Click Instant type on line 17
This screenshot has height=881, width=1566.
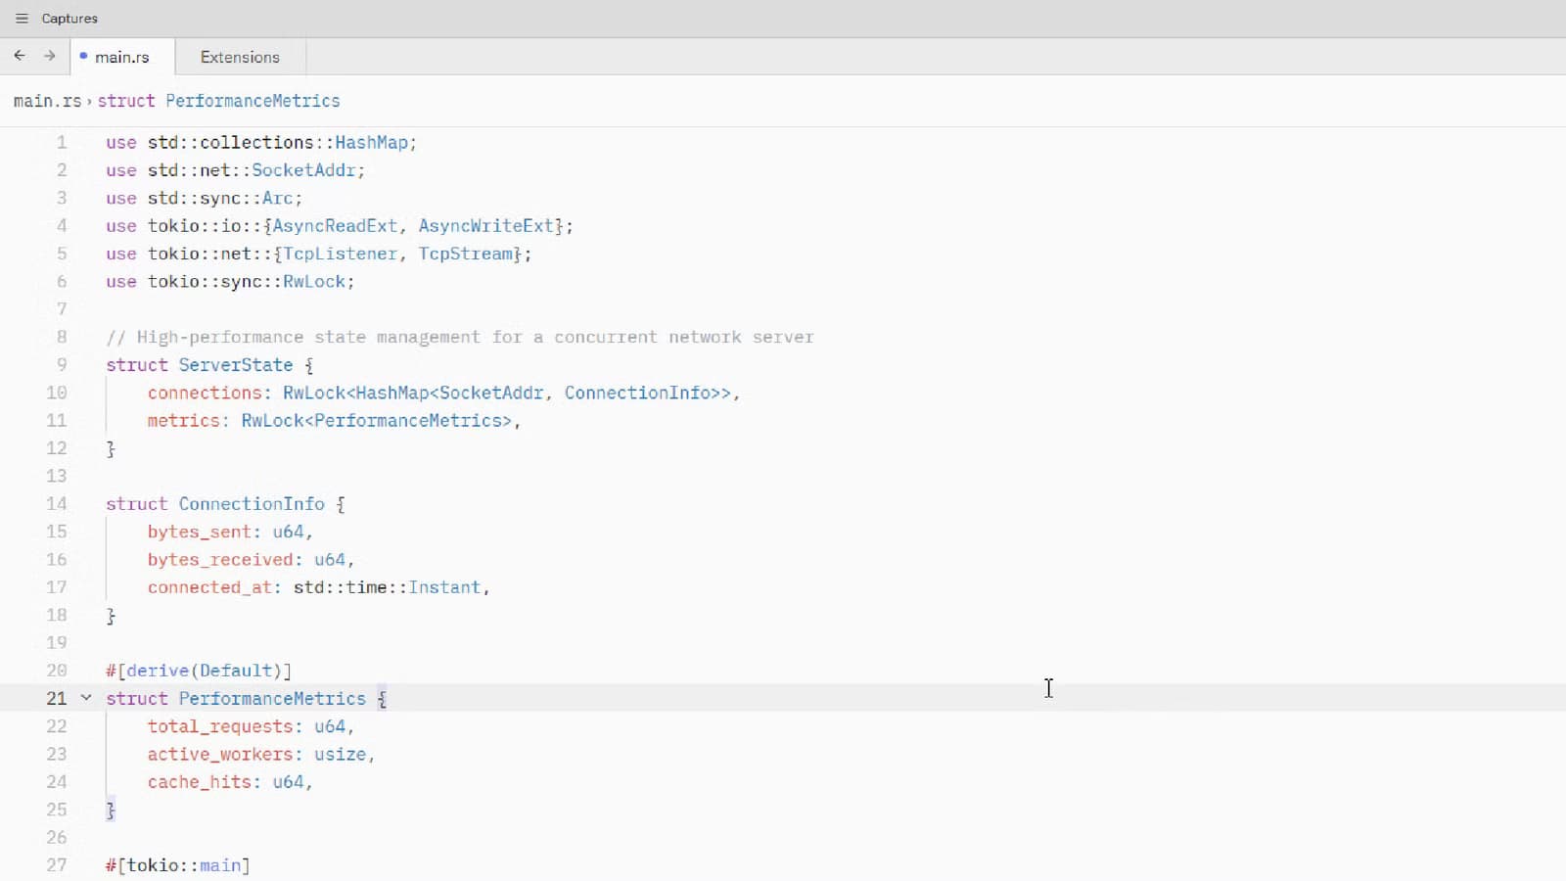pyautogui.click(x=444, y=587)
